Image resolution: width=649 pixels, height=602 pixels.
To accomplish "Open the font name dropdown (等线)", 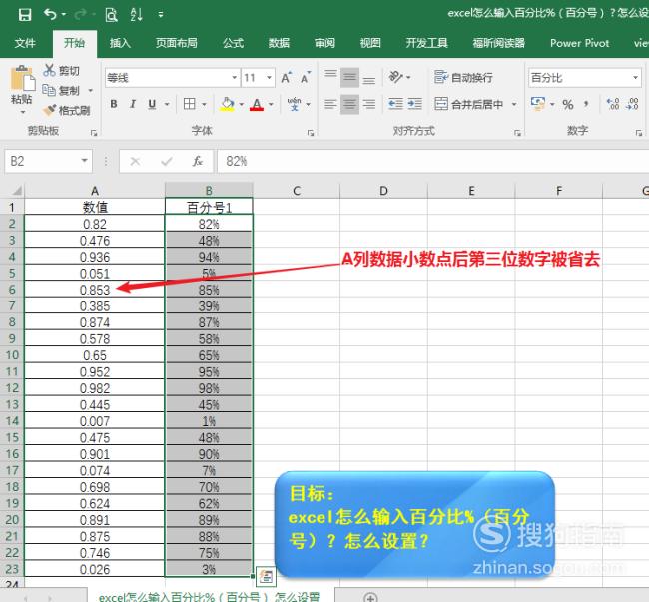I will click(235, 77).
